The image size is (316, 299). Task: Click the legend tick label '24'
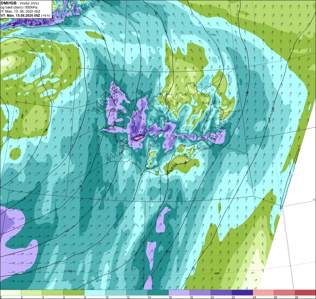tap(254, 297)
